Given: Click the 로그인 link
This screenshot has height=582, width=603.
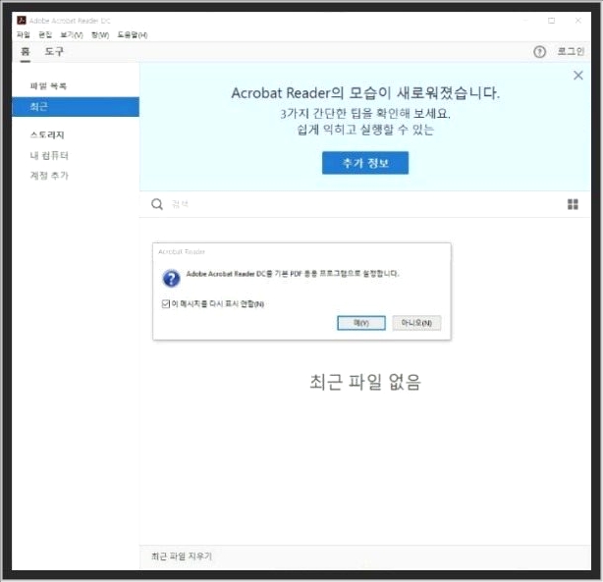Looking at the screenshot, I should pyautogui.click(x=571, y=51).
